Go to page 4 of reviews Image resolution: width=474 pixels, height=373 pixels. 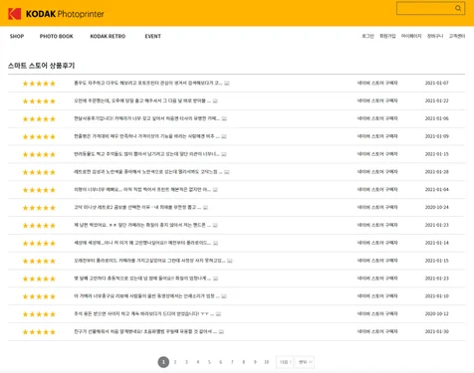(x=198, y=362)
